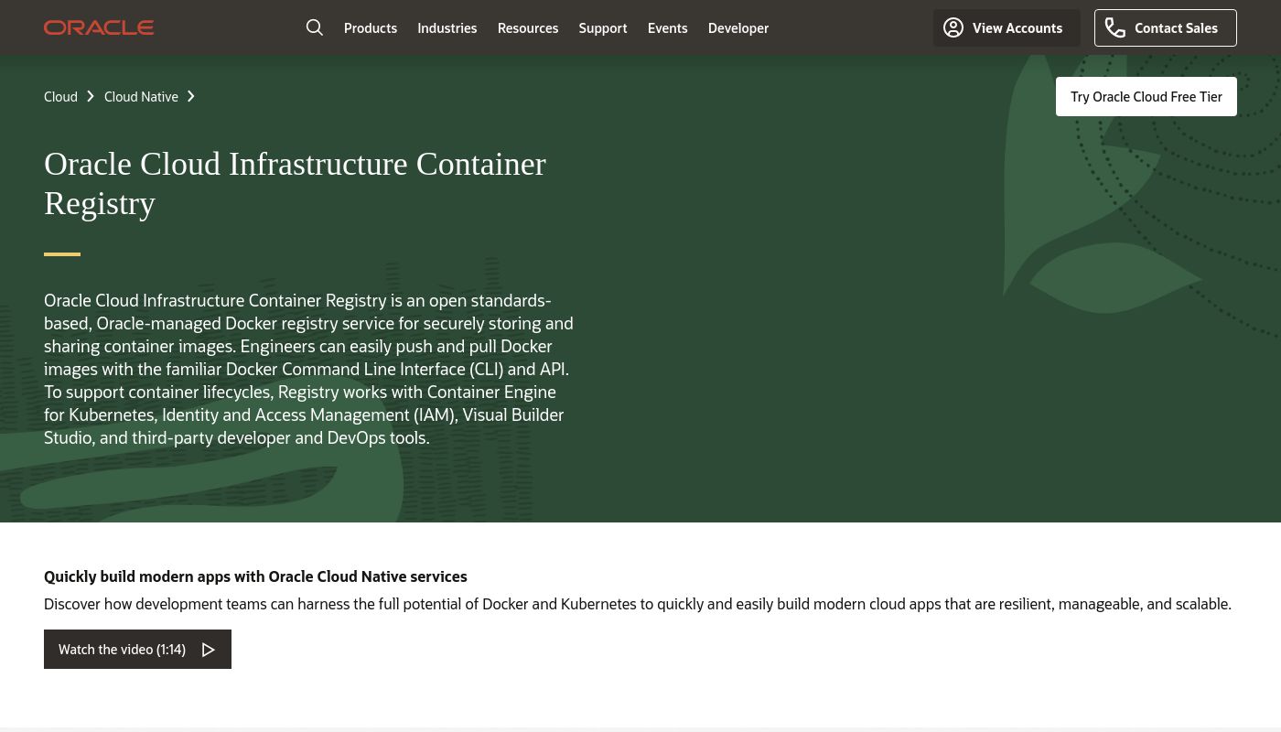Click the paragraph starting "Discover how development teams"
This screenshot has width=1281, height=732.
pos(638,604)
